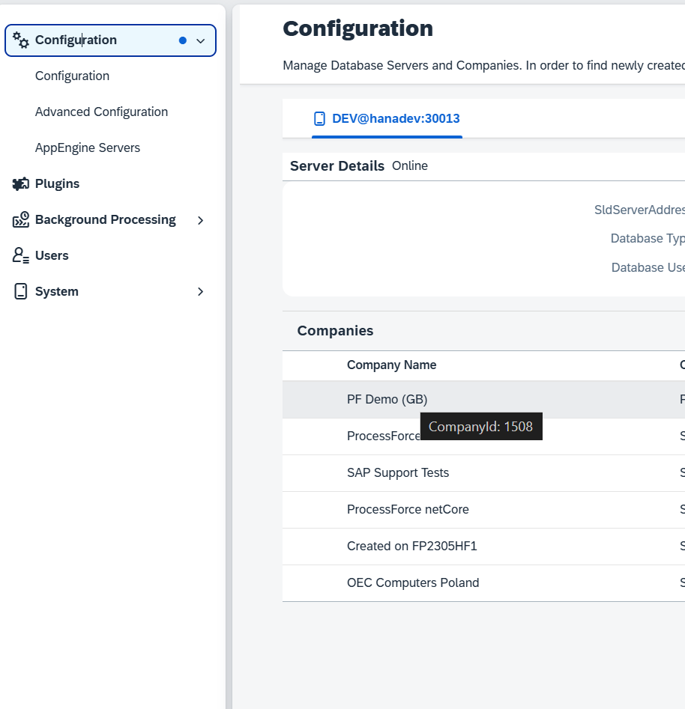Choose the ProcessForce netCore company row
The width and height of the screenshot is (685, 709).
coord(408,510)
